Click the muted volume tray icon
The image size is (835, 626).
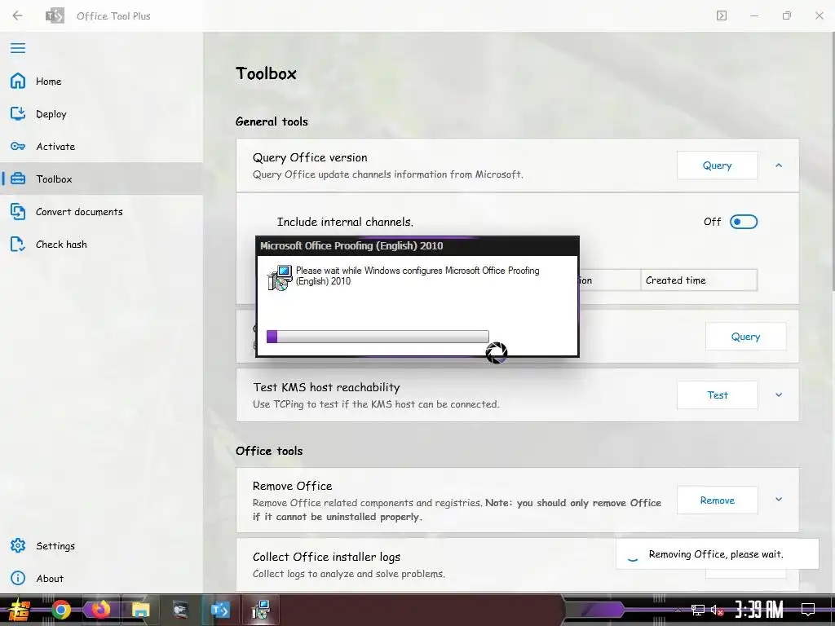717,610
